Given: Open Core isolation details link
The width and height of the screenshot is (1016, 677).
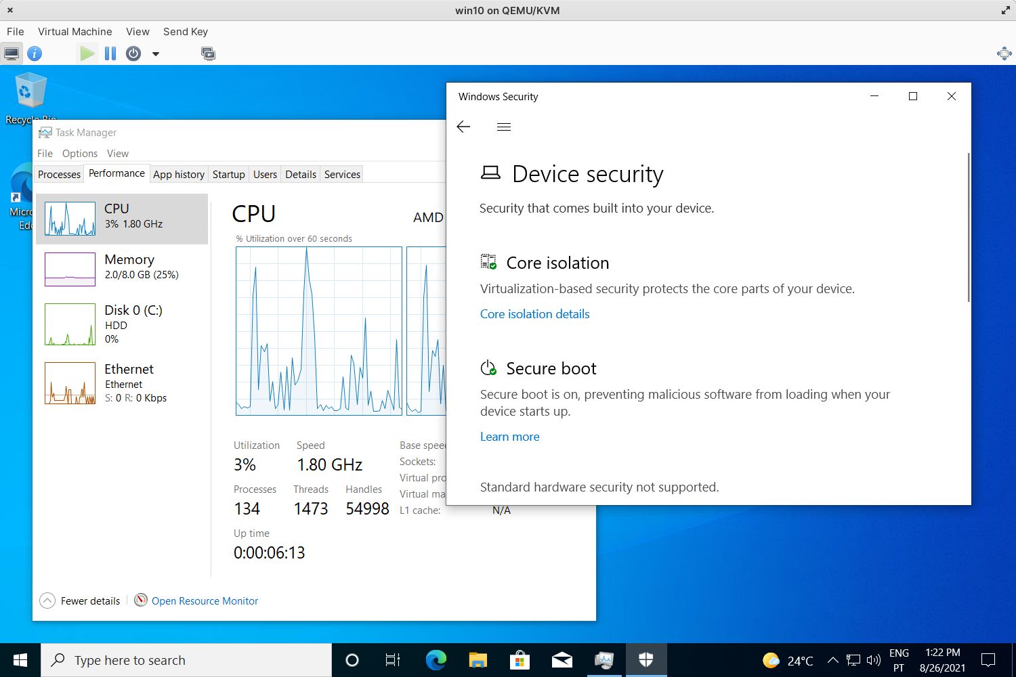Looking at the screenshot, I should 535,314.
